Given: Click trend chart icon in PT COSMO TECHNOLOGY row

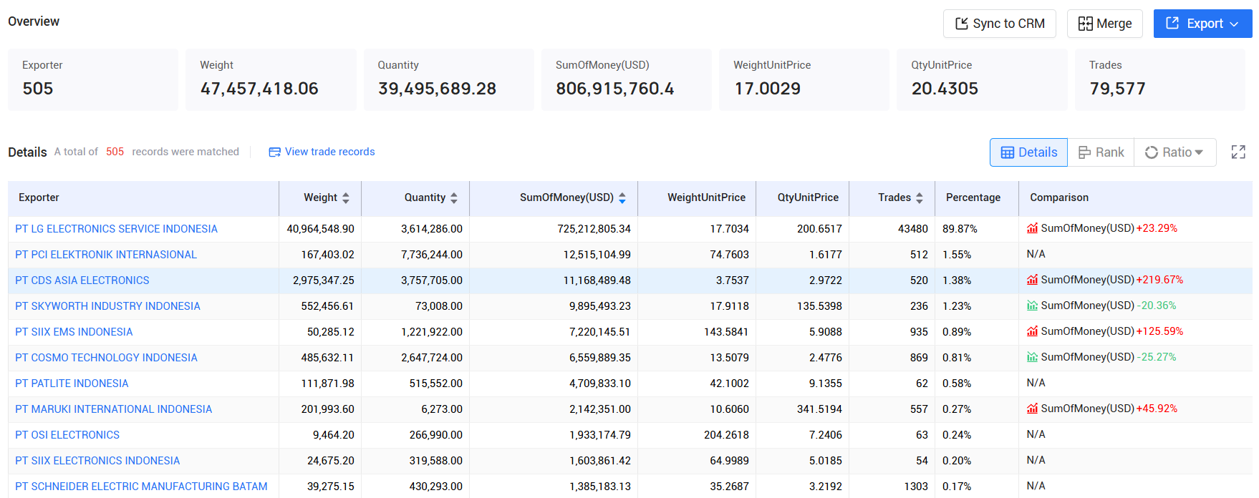Looking at the screenshot, I should [x=1032, y=357].
